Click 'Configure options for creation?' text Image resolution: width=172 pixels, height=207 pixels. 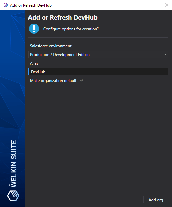71,29
